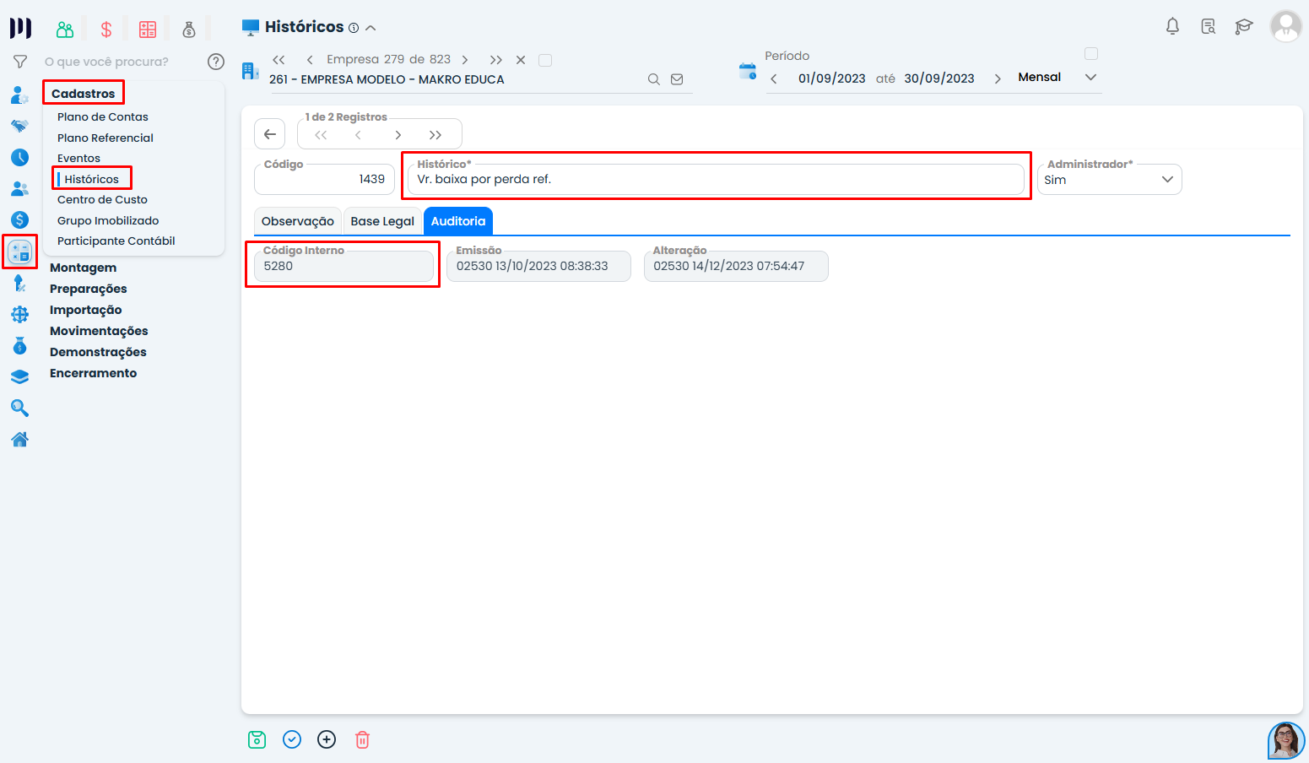Image resolution: width=1309 pixels, height=763 pixels.
Task: Click the envelope icon beside company name
Action: coord(677,79)
